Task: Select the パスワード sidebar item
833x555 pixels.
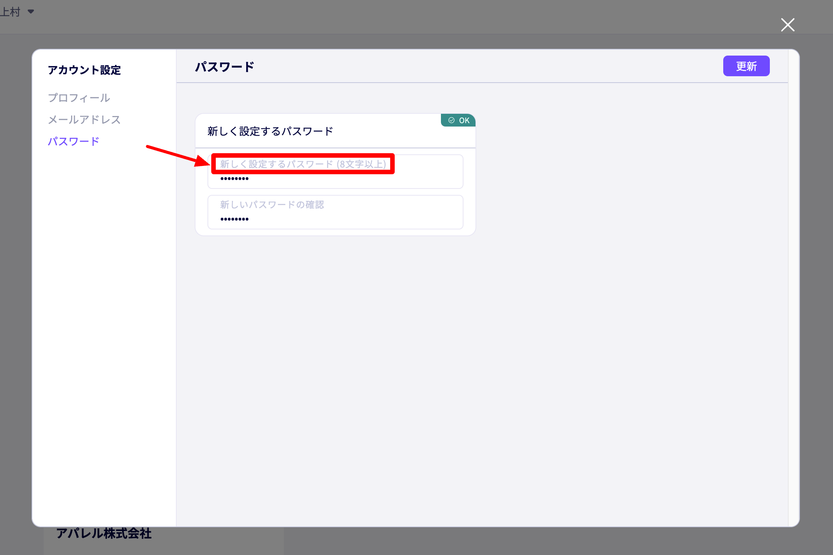Action: [74, 142]
